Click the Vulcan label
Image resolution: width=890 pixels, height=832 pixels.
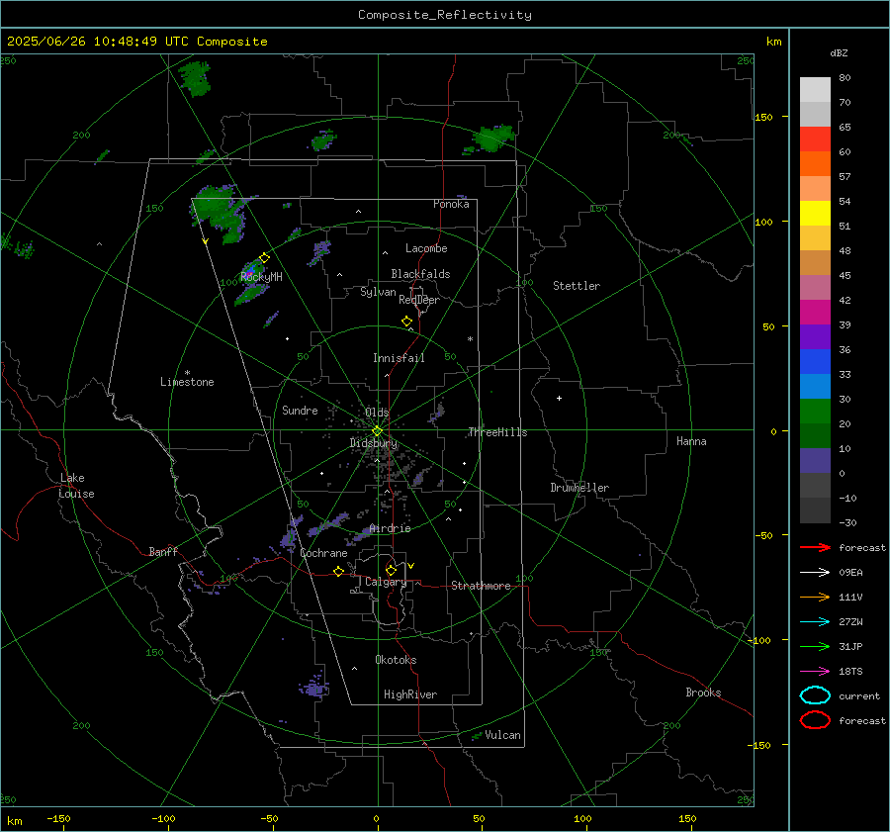click(502, 735)
